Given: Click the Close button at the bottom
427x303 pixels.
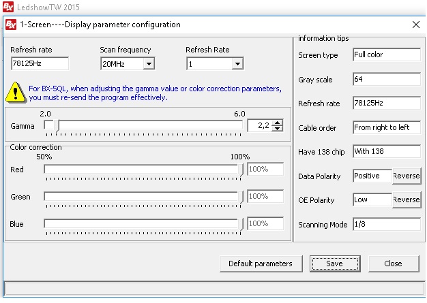Looking at the screenshot, I should [394, 264].
